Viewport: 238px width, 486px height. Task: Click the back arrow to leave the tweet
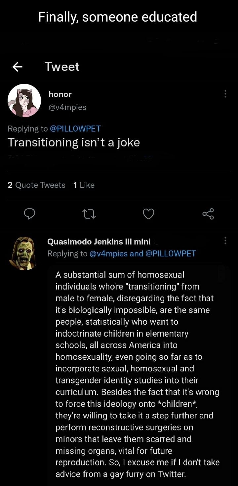coord(17,67)
